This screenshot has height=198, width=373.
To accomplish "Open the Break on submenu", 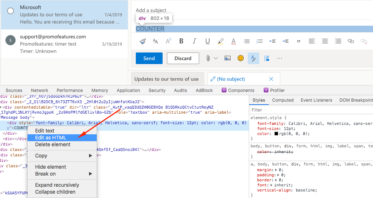I will click(x=62, y=174).
